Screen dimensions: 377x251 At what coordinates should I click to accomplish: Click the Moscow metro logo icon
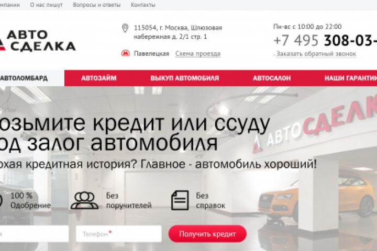coord(126,53)
